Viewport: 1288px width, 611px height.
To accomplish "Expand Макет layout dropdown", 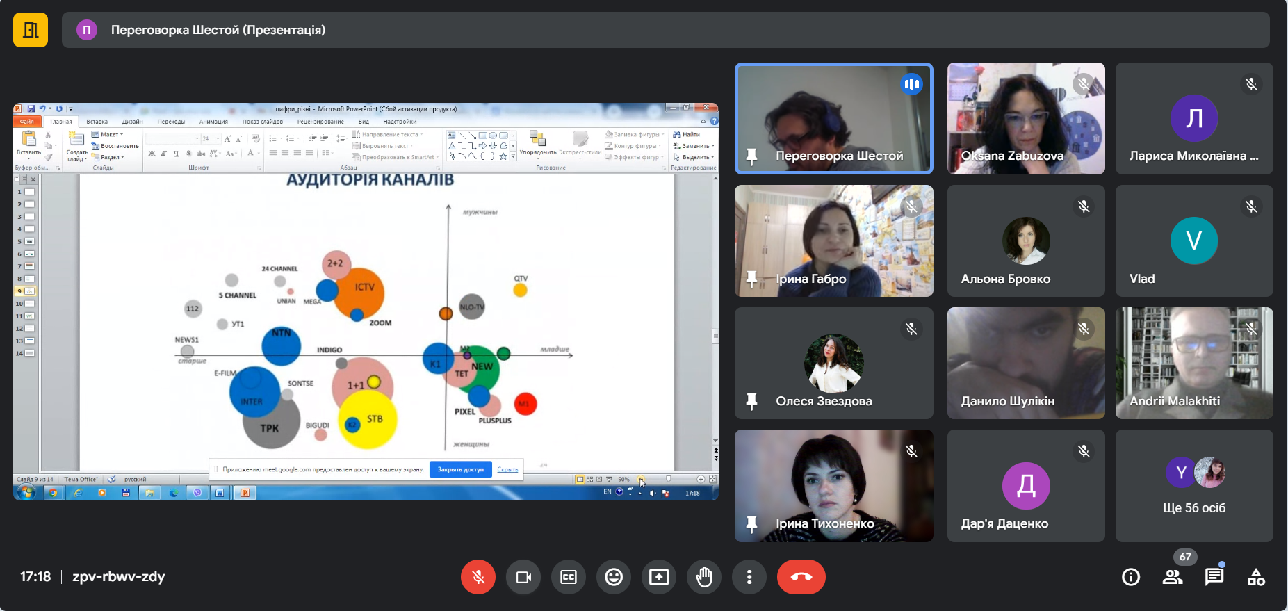I will tap(108, 135).
